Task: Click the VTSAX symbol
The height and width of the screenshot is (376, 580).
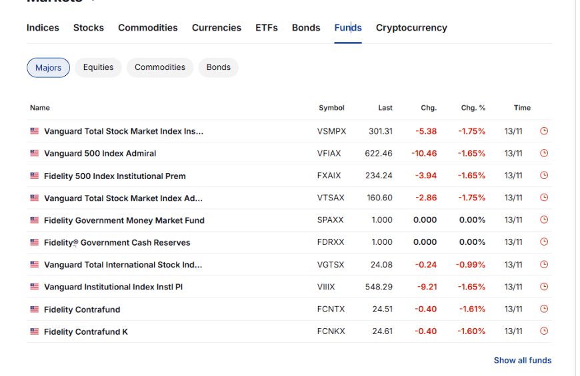Action: click(330, 198)
